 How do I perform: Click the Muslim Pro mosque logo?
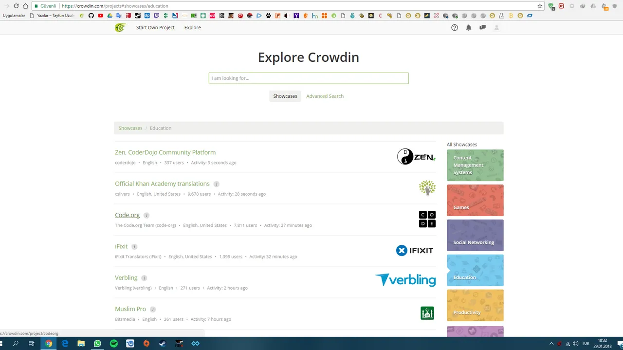[x=427, y=313]
